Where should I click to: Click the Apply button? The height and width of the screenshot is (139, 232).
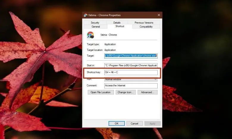(x=152, y=124)
